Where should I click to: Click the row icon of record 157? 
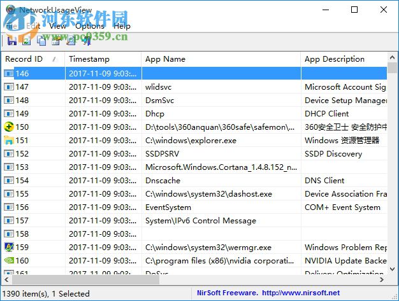point(9,220)
